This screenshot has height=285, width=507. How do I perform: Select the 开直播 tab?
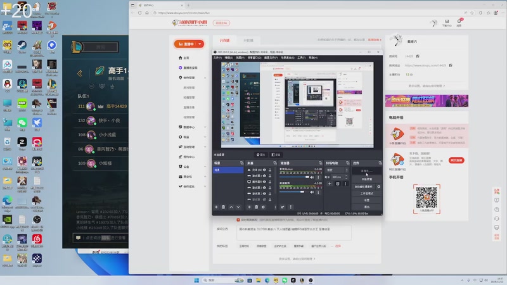click(224, 41)
